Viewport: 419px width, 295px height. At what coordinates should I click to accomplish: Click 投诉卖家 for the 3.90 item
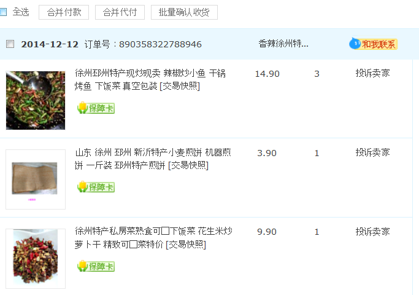(x=372, y=152)
